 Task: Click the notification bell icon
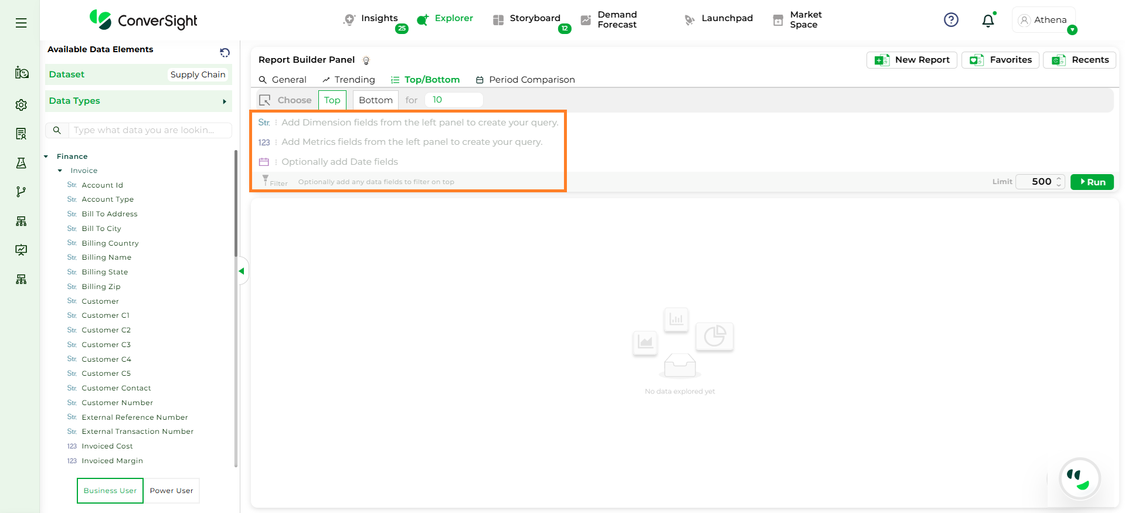[988, 21]
